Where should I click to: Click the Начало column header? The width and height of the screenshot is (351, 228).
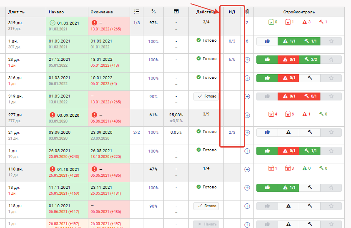click(x=56, y=12)
